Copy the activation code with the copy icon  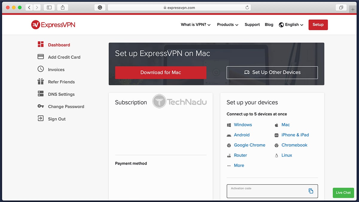311,191
